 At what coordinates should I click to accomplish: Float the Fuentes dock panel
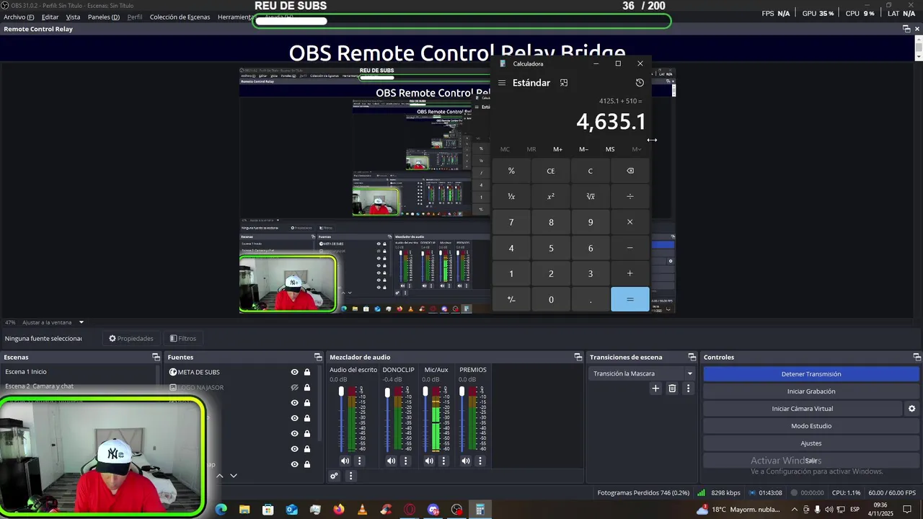(x=318, y=357)
